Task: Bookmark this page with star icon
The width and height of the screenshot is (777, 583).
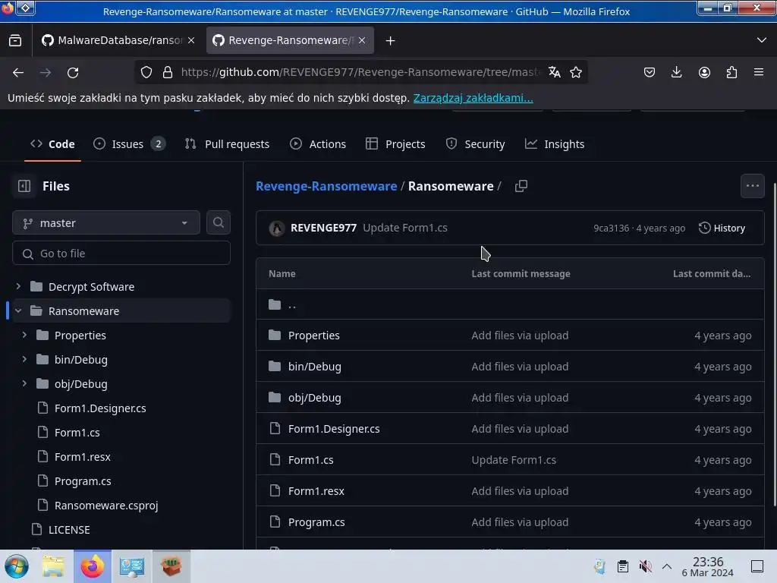Action: (576, 72)
